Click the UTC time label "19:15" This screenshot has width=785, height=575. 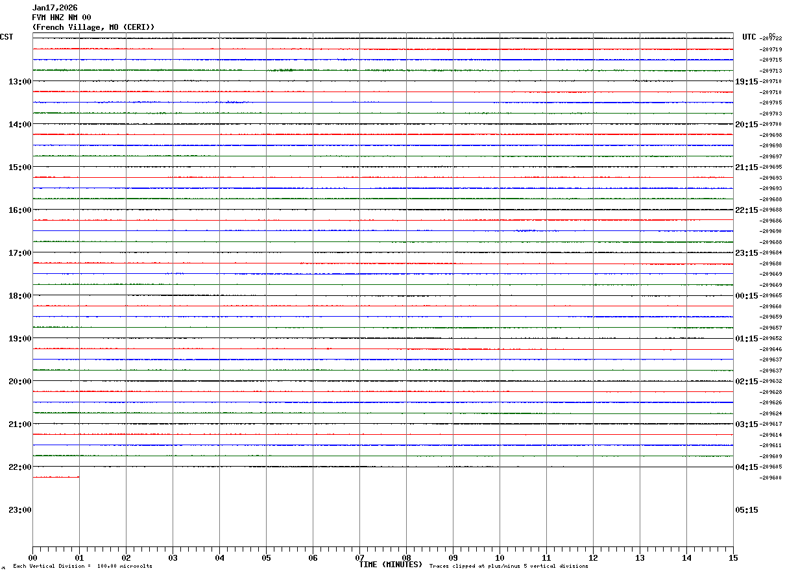pos(747,81)
